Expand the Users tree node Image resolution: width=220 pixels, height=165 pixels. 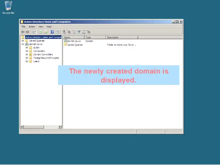(27, 61)
